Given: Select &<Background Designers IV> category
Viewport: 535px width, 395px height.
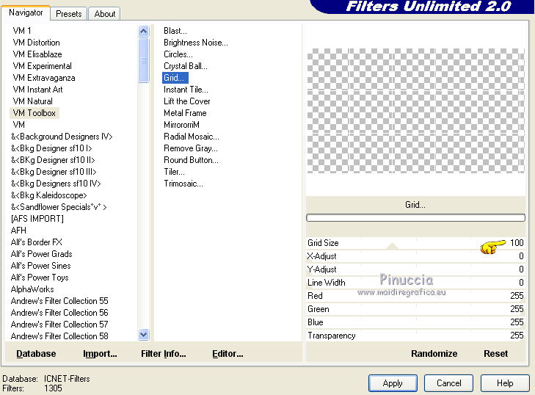Looking at the screenshot, I should pos(62,137).
